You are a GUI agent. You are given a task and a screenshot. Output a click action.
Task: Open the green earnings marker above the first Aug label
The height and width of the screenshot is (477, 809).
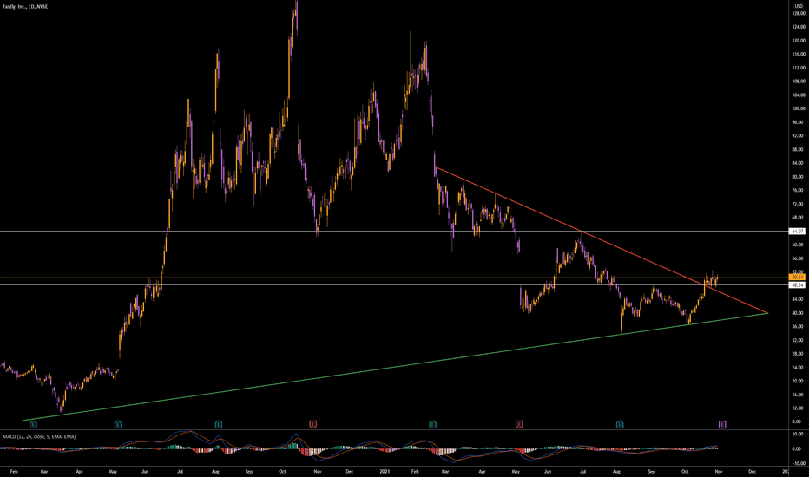219,424
